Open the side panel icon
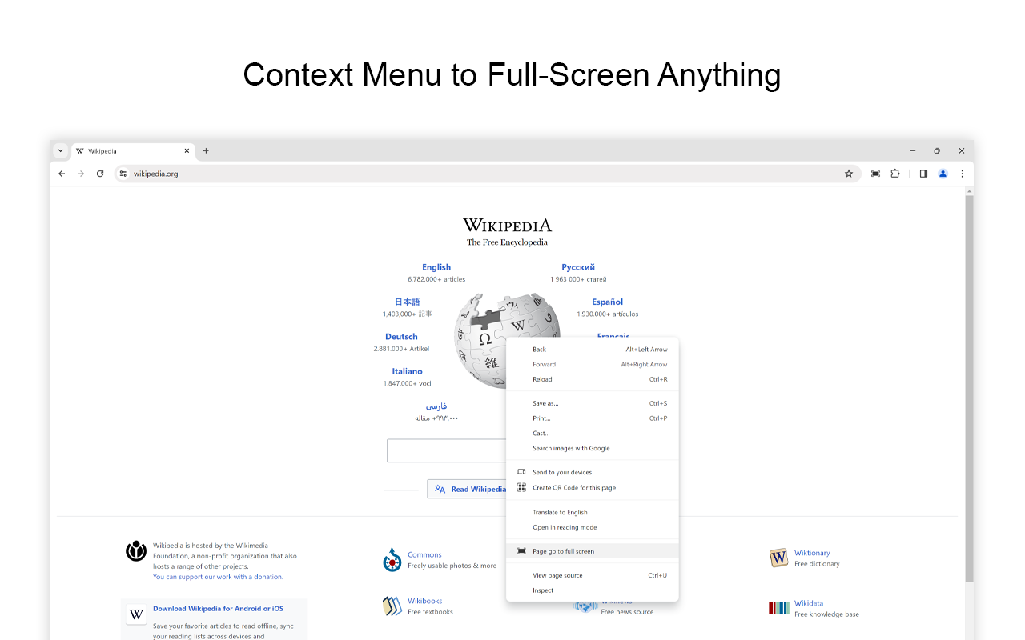 [x=922, y=174]
